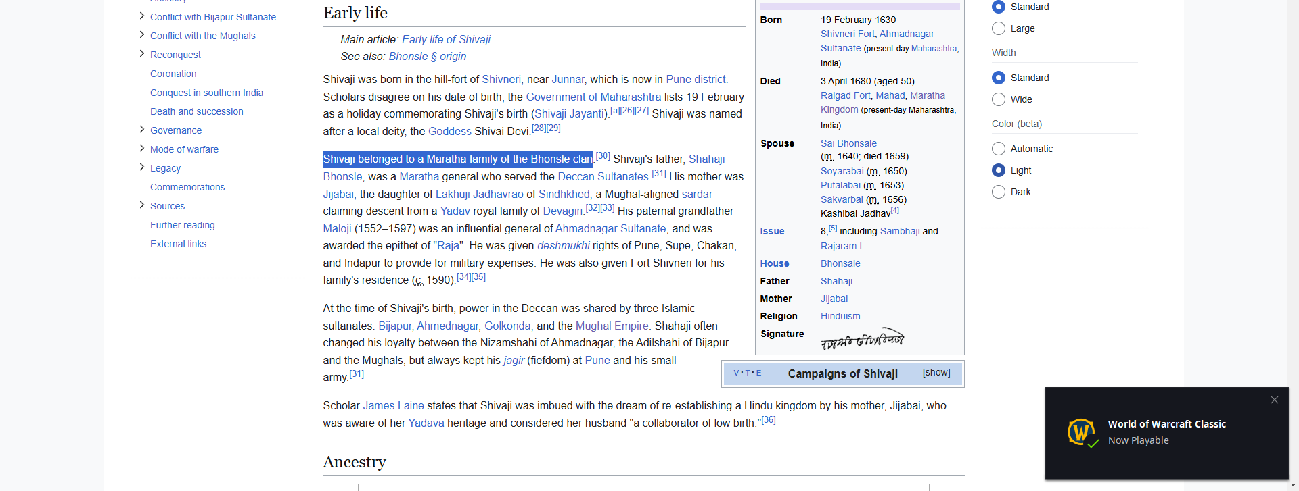The height and width of the screenshot is (491, 1299).
Task: Click the World of Warcraft logo icon
Action: tap(1082, 432)
